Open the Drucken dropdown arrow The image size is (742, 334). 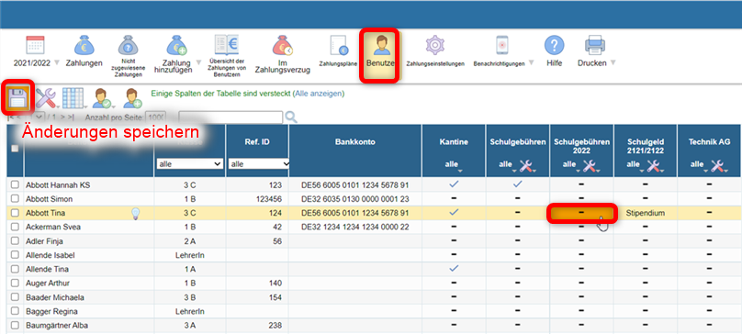click(613, 63)
